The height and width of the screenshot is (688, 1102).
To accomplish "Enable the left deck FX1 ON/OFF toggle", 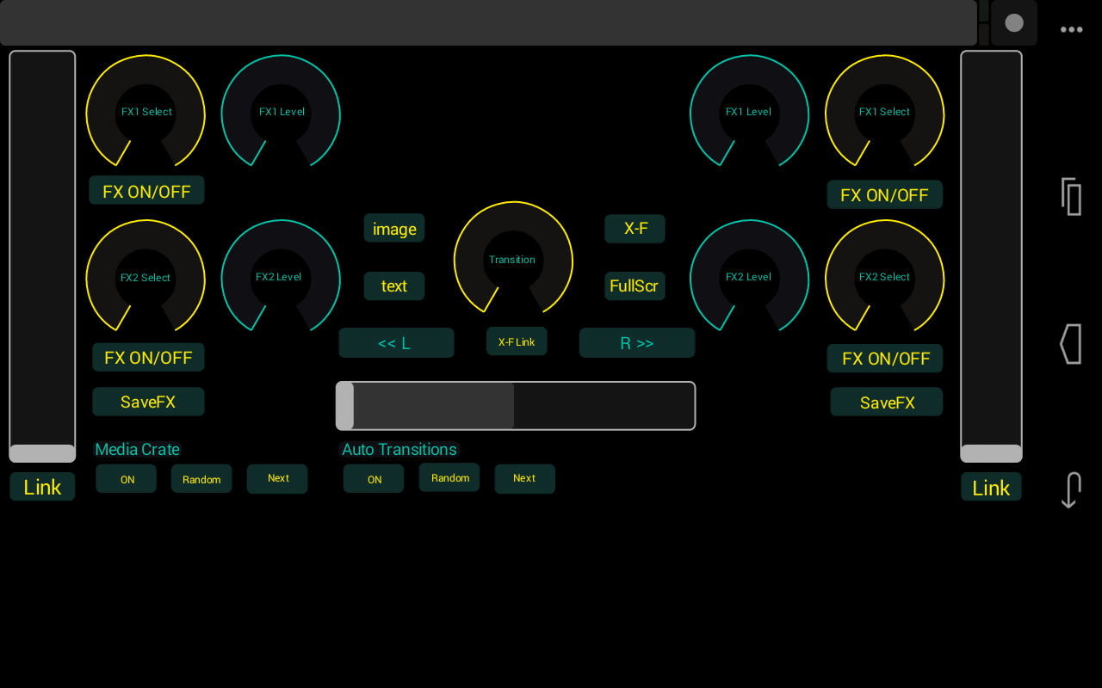I will [146, 190].
